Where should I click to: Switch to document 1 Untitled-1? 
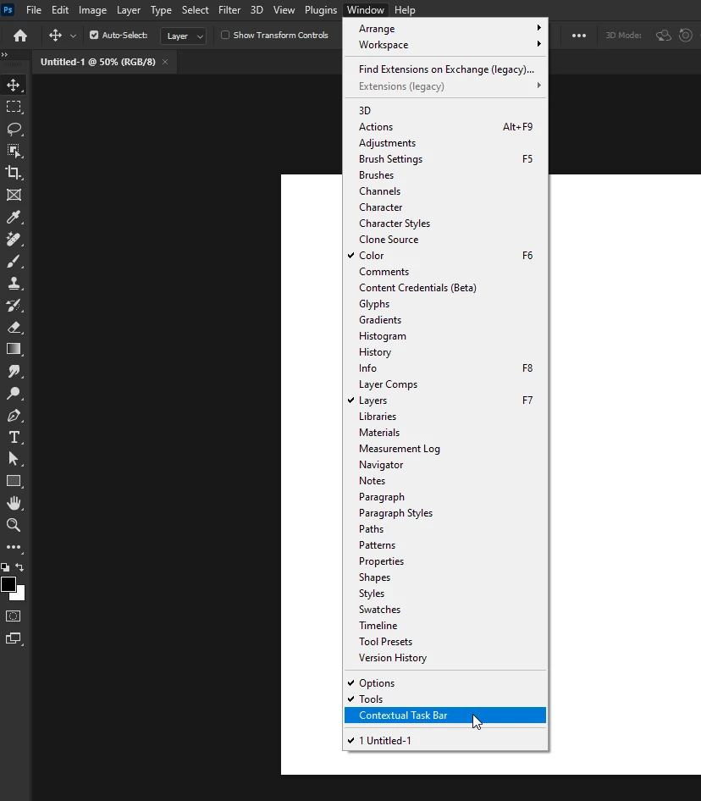tap(445, 741)
